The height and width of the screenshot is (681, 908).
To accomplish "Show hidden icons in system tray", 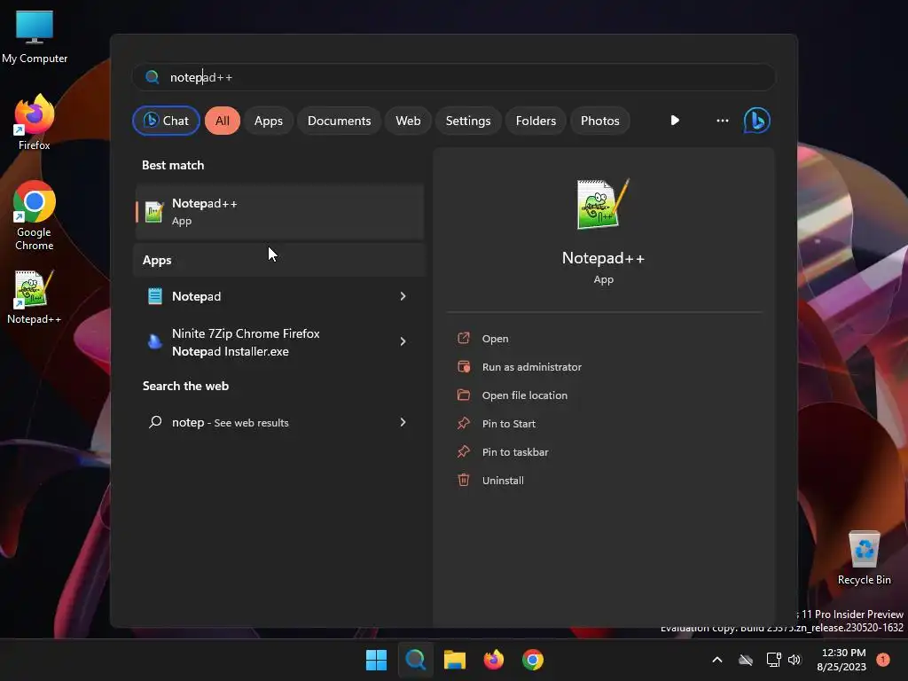I will pos(716,660).
